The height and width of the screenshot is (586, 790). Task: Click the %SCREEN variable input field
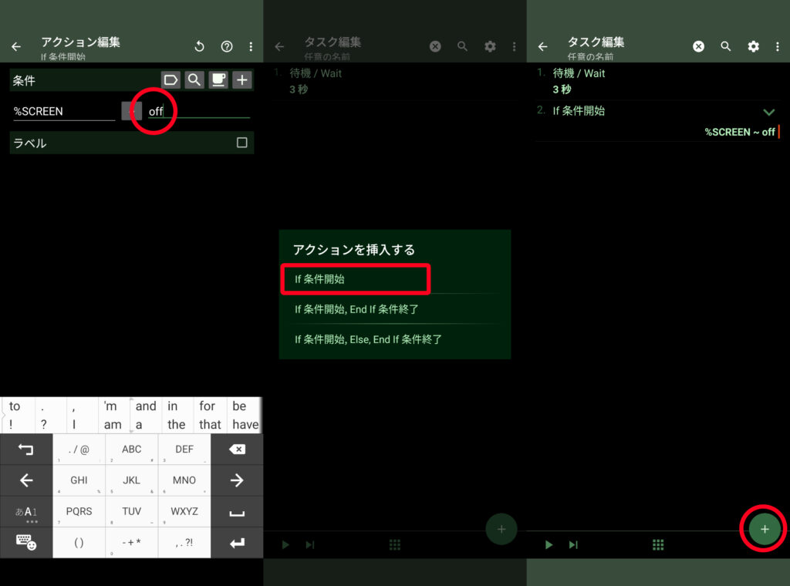point(63,111)
